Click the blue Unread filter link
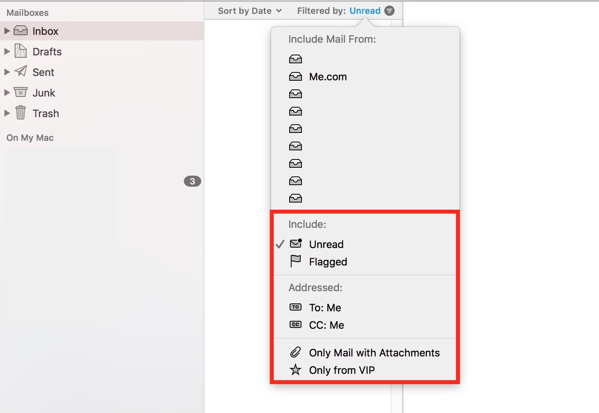The height and width of the screenshot is (413, 599). pos(365,11)
